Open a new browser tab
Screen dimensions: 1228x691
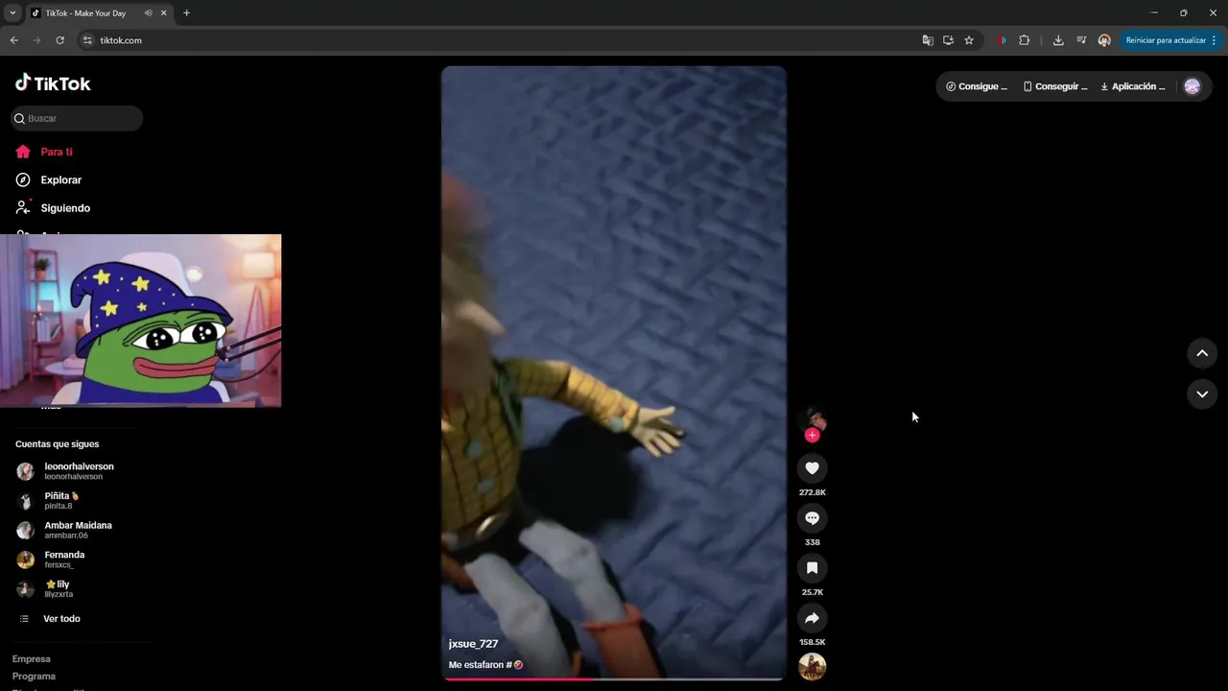(x=186, y=13)
